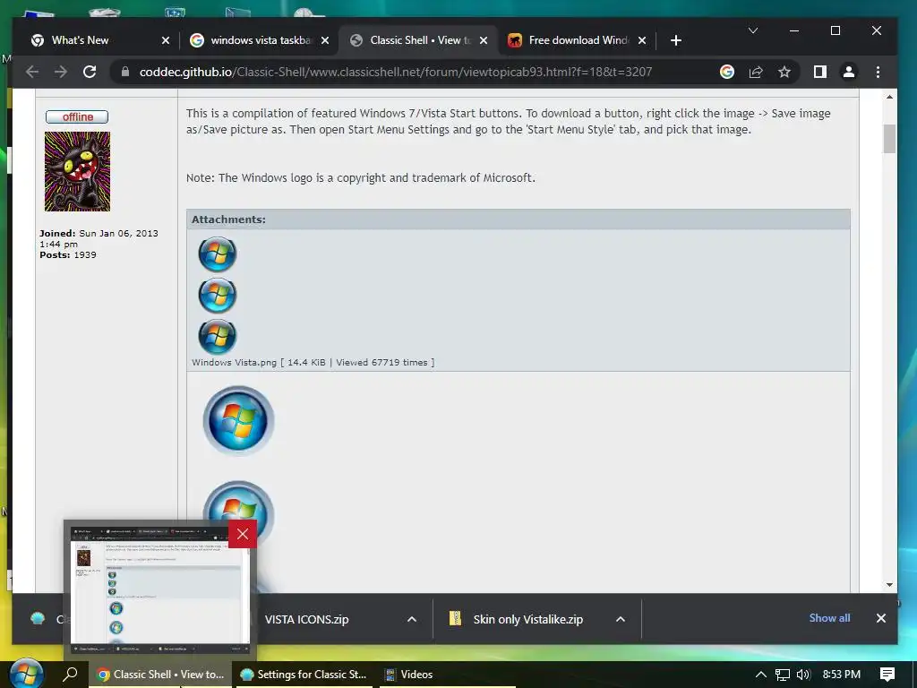Open tab search dropdown chevron

(753, 30)
